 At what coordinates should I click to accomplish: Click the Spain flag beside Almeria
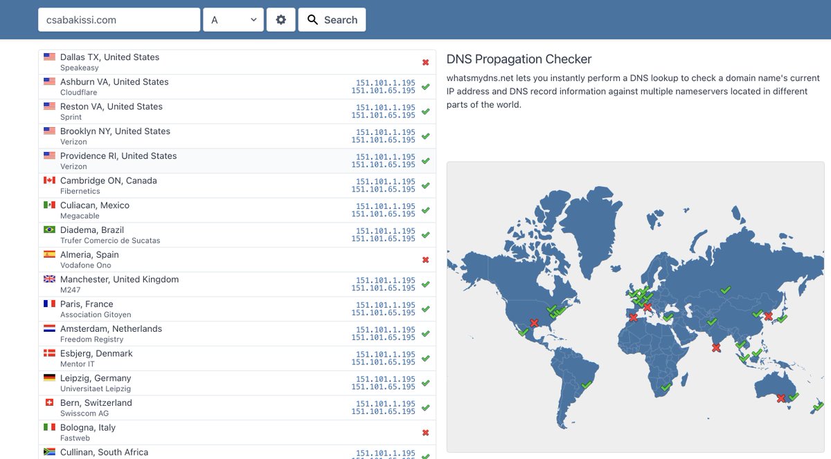[49, 254]
